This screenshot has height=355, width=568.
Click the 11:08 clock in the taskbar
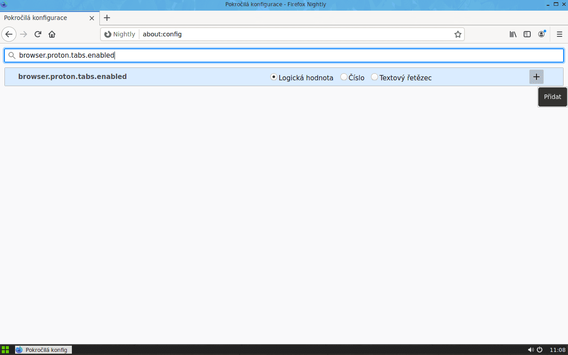tap(558, 350)
